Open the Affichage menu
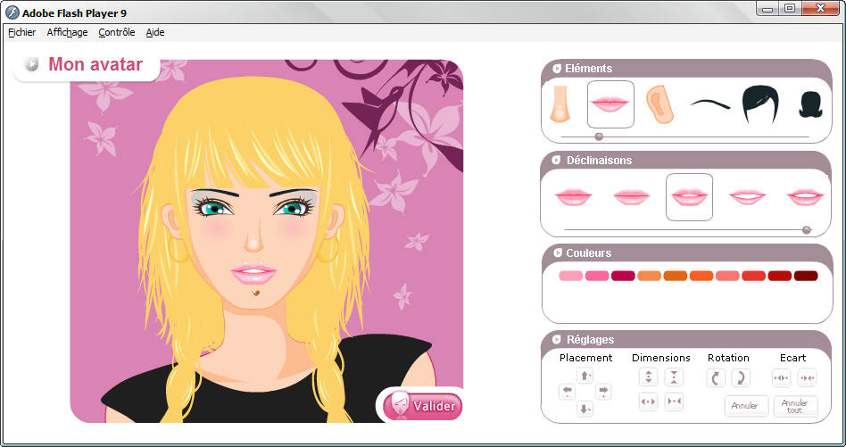This screenshot has width=846, height=447. point(68,32)
